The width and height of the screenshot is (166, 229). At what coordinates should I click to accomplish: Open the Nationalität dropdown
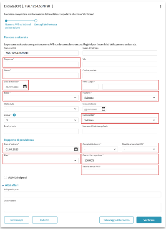120,120
